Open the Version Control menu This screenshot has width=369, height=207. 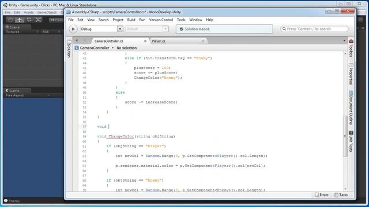point(161,20)
